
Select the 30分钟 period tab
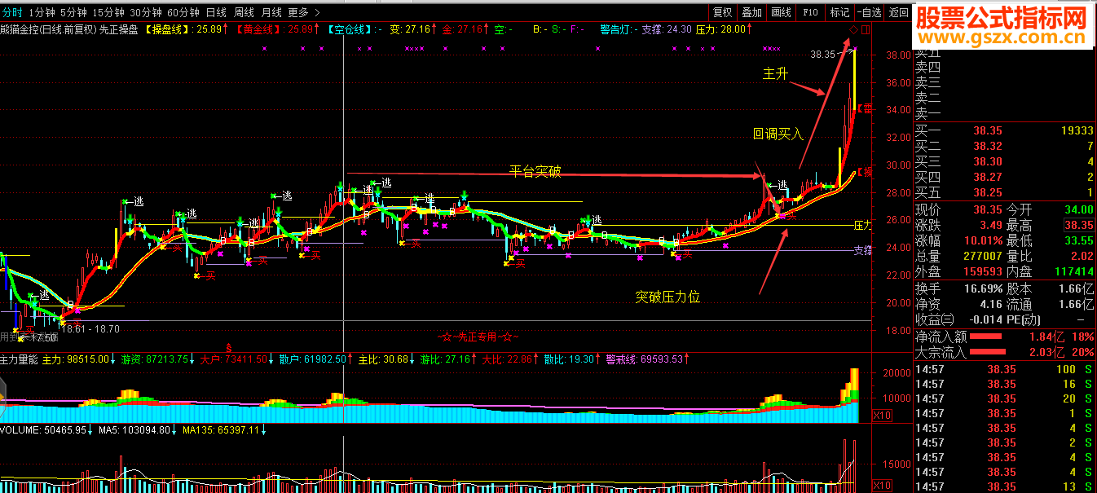coord(146,12)
